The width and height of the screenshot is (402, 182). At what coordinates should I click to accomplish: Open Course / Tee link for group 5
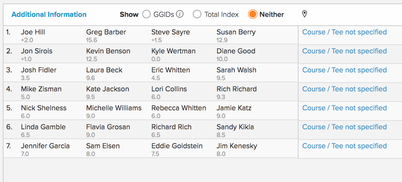coord(344,108)
